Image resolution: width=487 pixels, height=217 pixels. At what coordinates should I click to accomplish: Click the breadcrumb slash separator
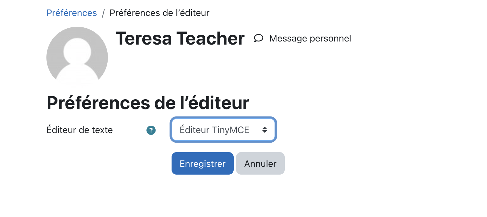(x=103, y=13)
